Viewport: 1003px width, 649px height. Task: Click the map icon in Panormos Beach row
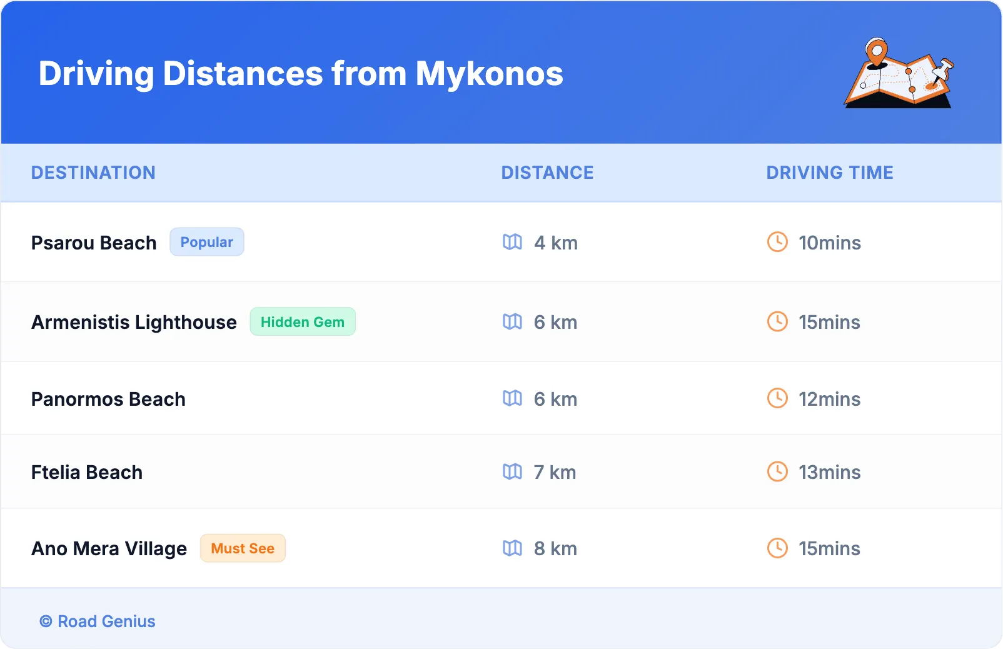coord(512,398)
